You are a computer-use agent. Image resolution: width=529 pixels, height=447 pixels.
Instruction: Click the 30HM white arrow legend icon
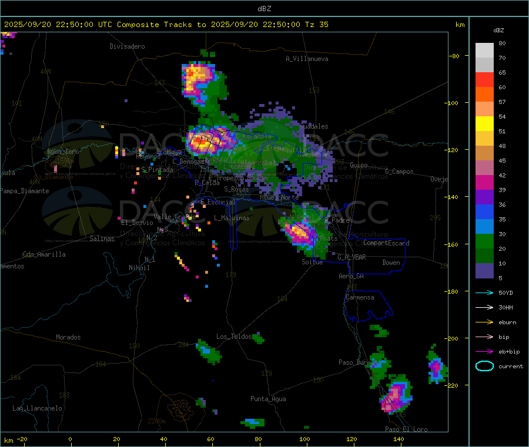(484, 307)
